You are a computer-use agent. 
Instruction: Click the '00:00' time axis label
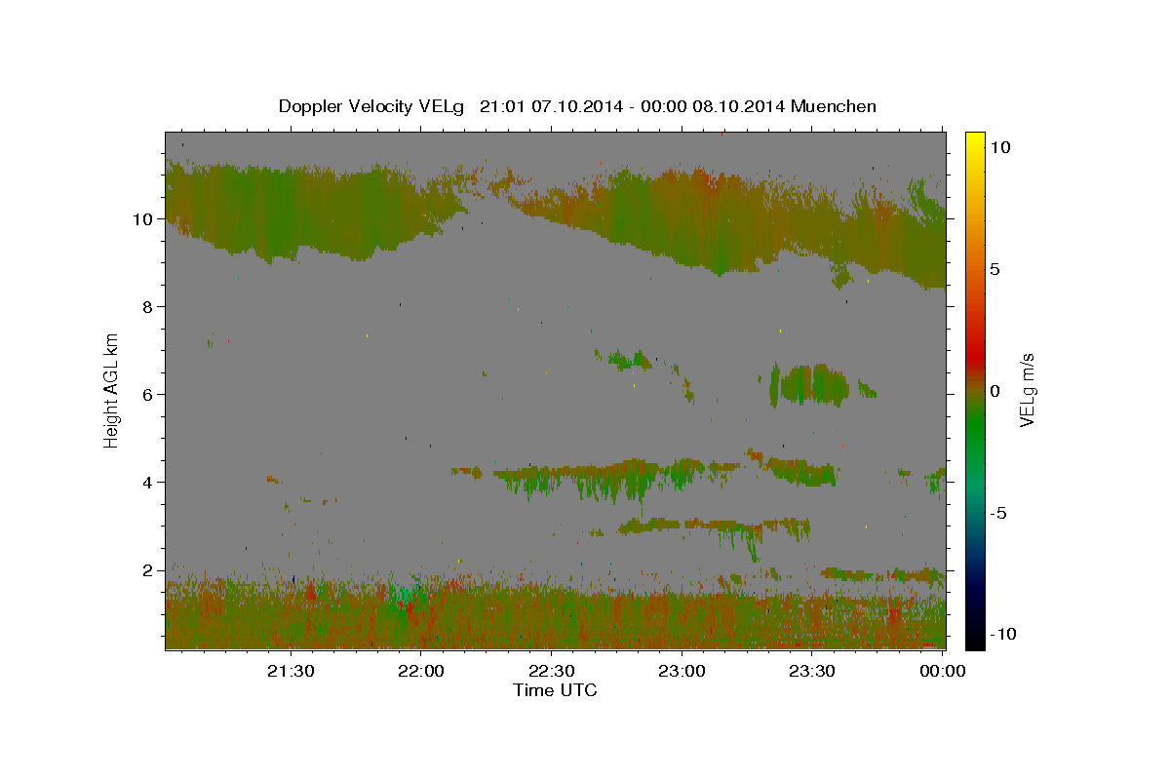coord(942,671)
